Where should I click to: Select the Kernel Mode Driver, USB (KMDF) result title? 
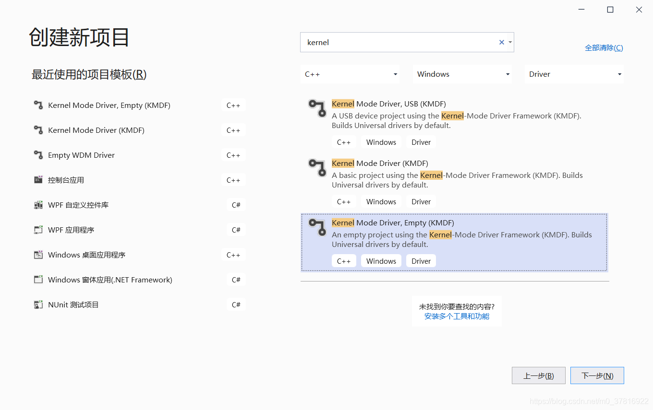pos(389,104)
